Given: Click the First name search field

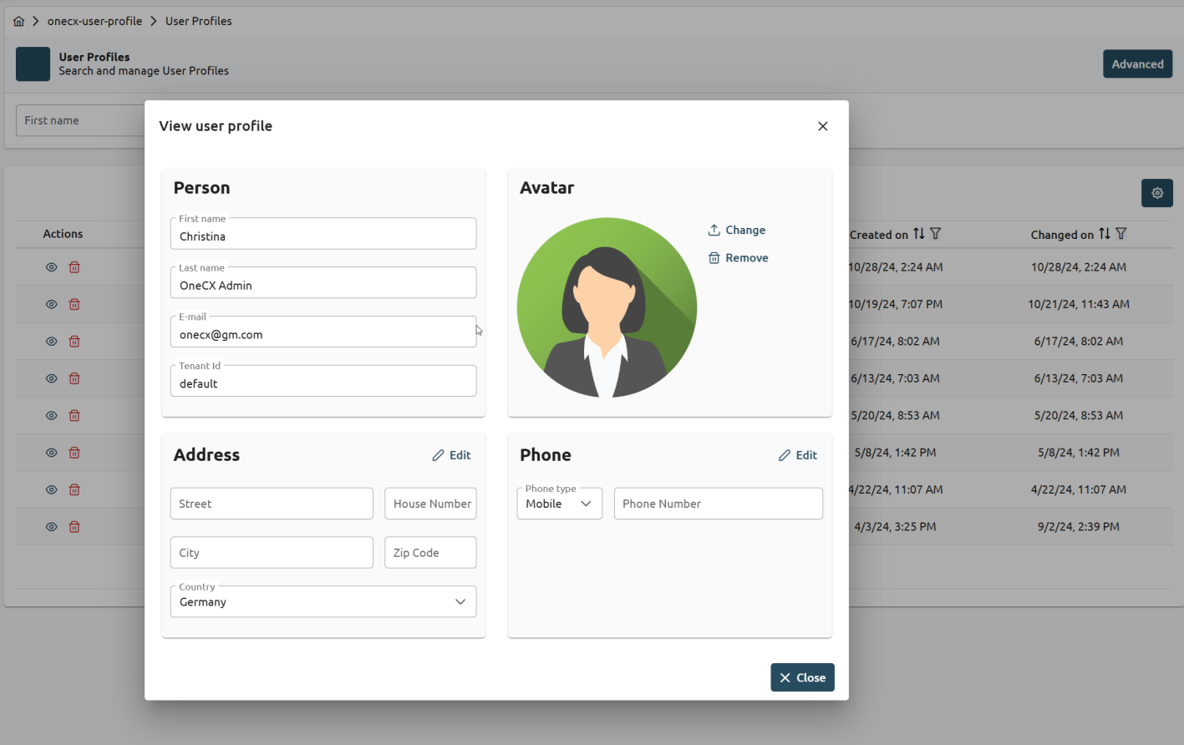Looking at the screenshot, I should [81, 120].
